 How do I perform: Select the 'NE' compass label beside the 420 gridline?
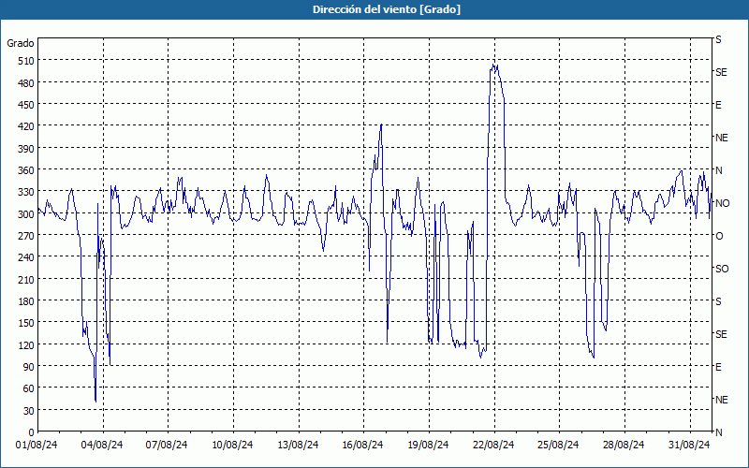pyautogui.click(x=722, y=138)
